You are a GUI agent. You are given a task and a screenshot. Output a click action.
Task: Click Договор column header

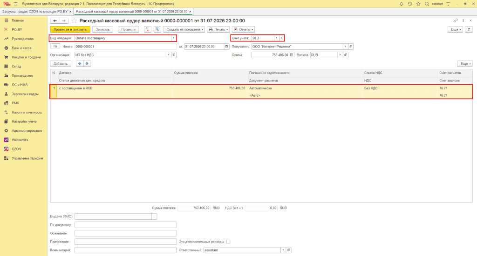pyautogui.click(x=115, y=73)
